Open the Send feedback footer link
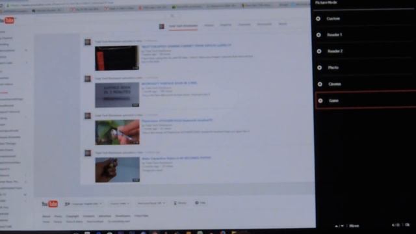This screenshot has height=234, width=416. [95, 222]
